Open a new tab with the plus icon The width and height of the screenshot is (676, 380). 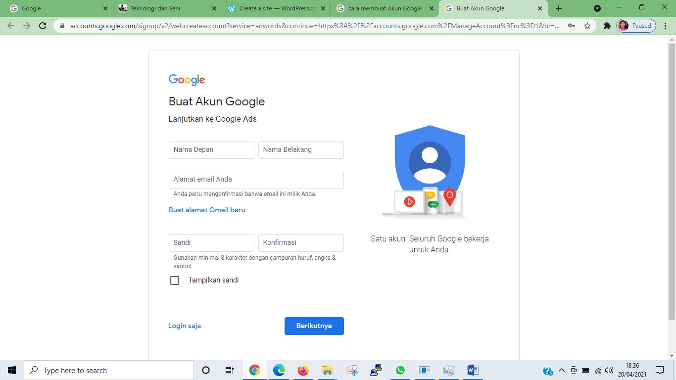coord(559,8)
